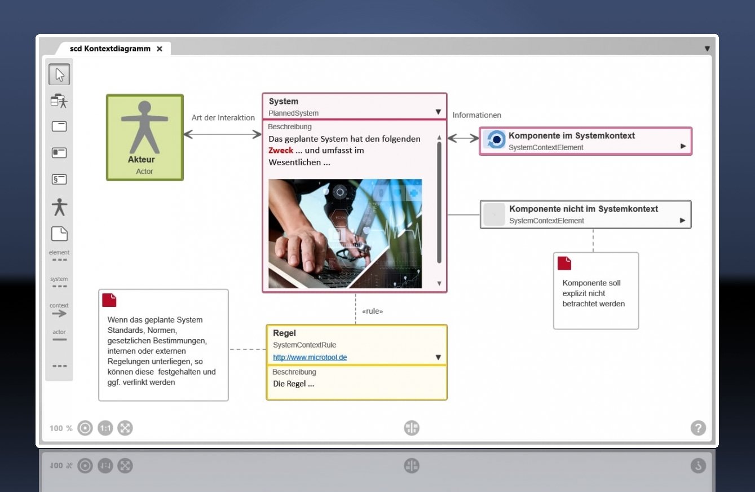The image size is (755, 492).
Task: Select the rule tool with paragraph sign
Action: pos(59,179)
